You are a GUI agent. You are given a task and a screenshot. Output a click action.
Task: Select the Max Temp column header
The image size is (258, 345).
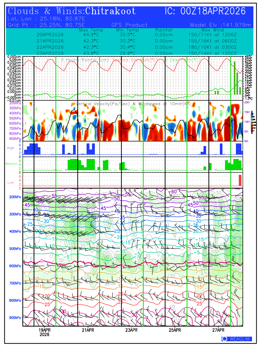tap(91, 30)
